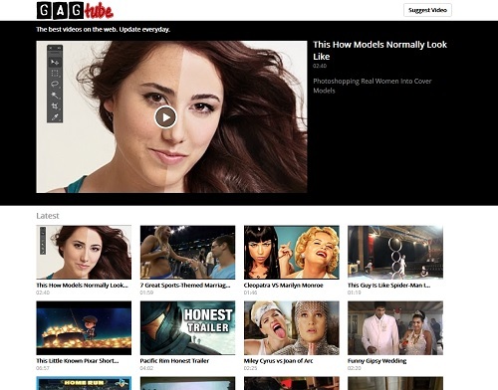The width and height of the screenshot is (498, 390).
Task: Click title link '7 Great Sports-Themed Marriag...'
Action: click(185, 286)
